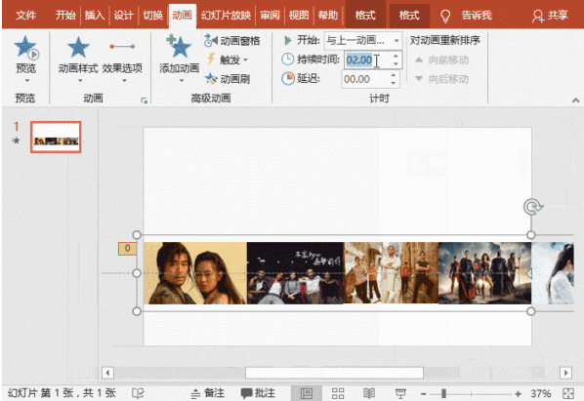
Task: Click the zoom slider handle
Action: point(443,393)
